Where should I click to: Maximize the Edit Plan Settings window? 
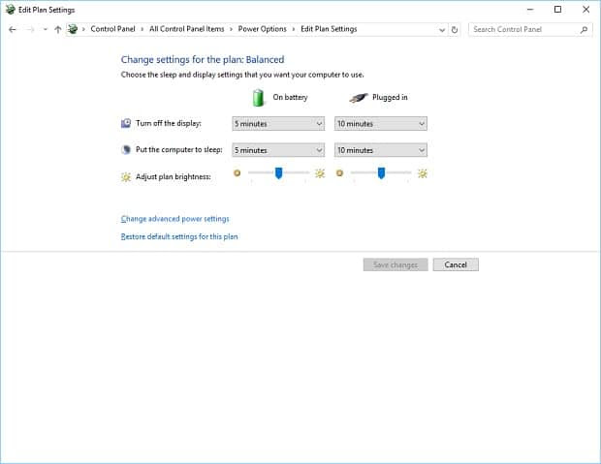(x=558, y=10)
